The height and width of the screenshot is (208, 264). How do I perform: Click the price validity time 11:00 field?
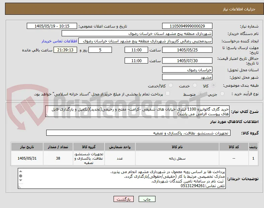click(136, 60)
